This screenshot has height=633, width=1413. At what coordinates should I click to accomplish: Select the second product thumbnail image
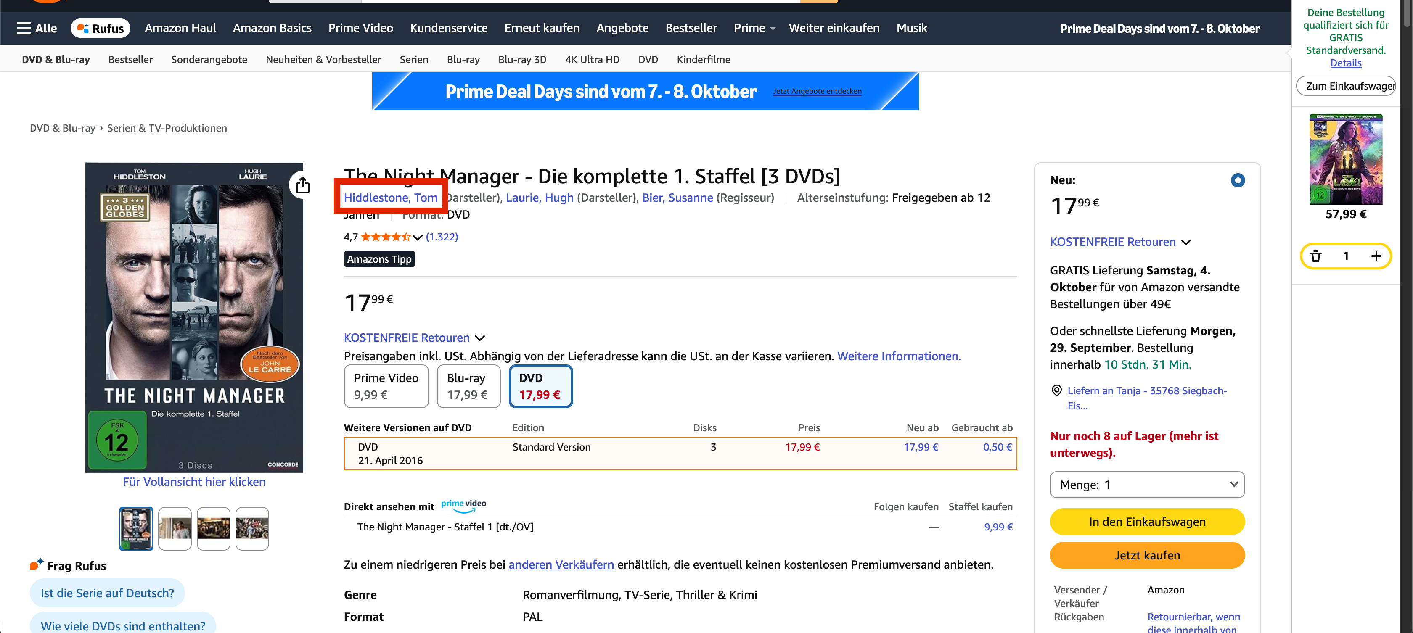(x=175, y=528)
